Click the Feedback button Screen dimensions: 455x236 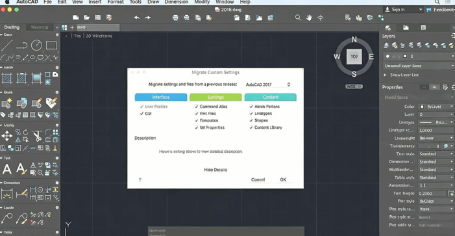(441, 10)
